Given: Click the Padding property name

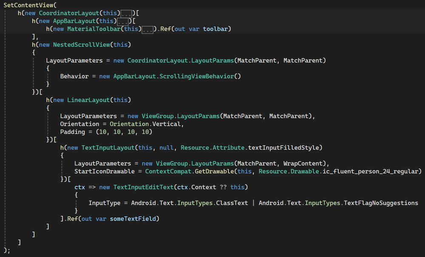Looking at the screenshot, I should coord(72,132).
